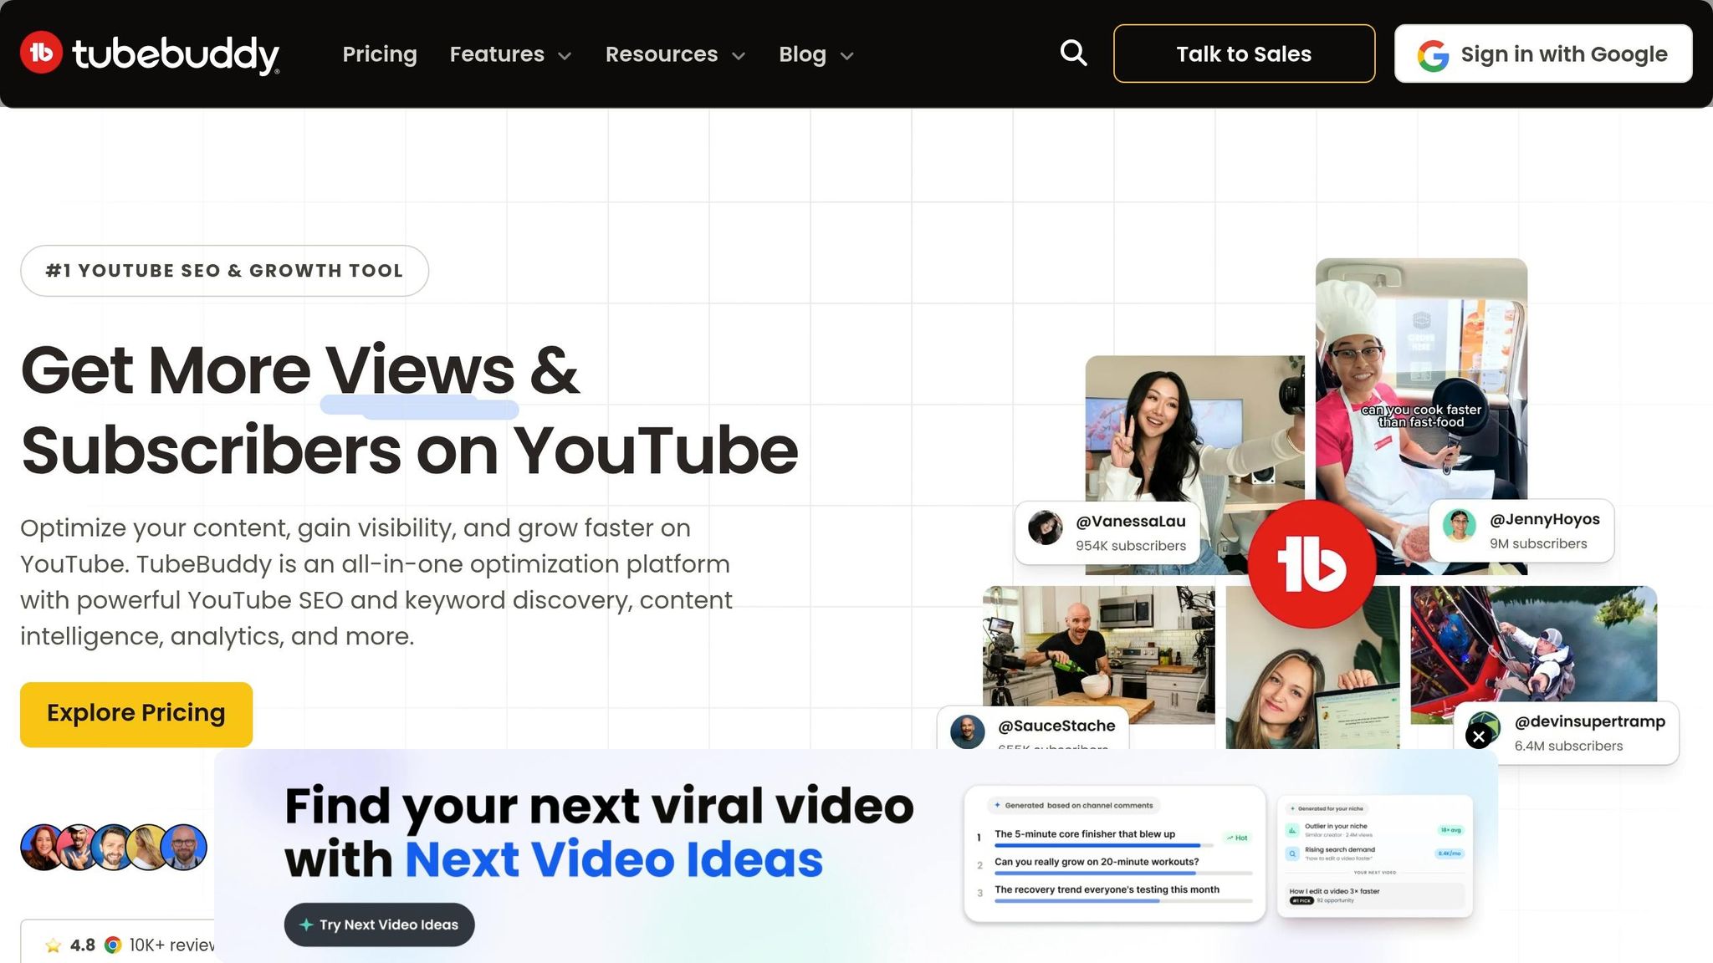Click Try Next Video Ideas button
Viewport: 1713px width, 963px height.
click(x=379, y=925)
